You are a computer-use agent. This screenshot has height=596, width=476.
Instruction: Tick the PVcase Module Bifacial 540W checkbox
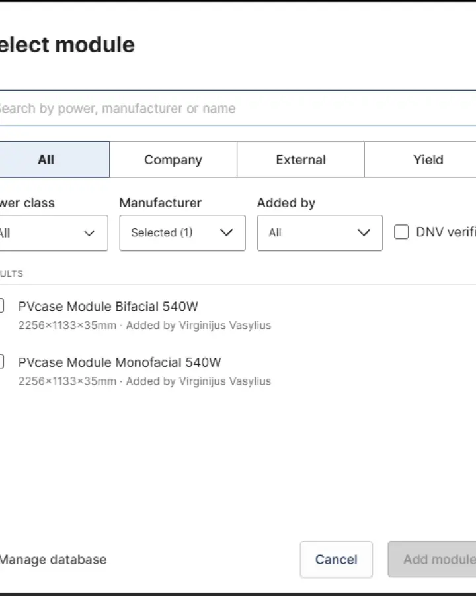(1, 305)
